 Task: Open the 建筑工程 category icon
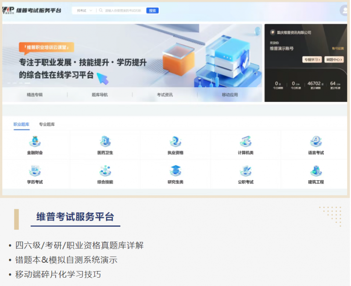316,171
